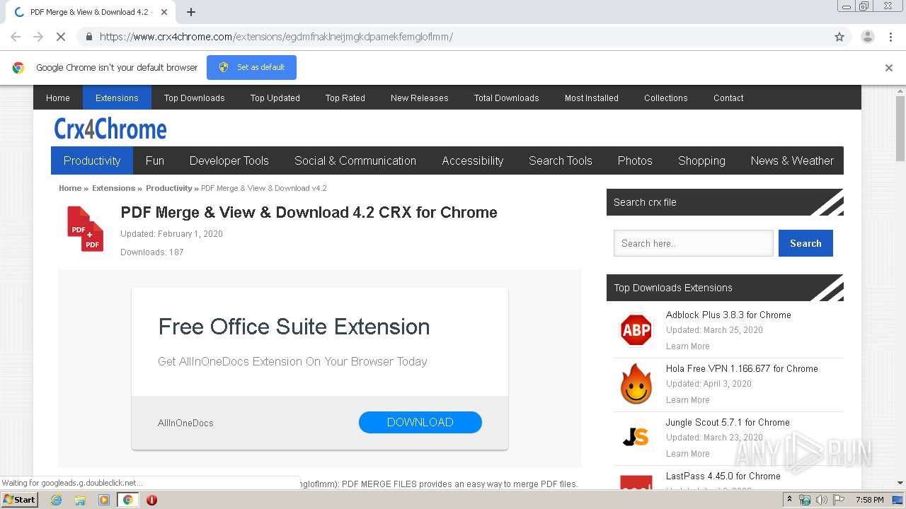Screen dimensions: 906x509
Task: Click the action center flag icon
Action: click(x=839, y=500)
